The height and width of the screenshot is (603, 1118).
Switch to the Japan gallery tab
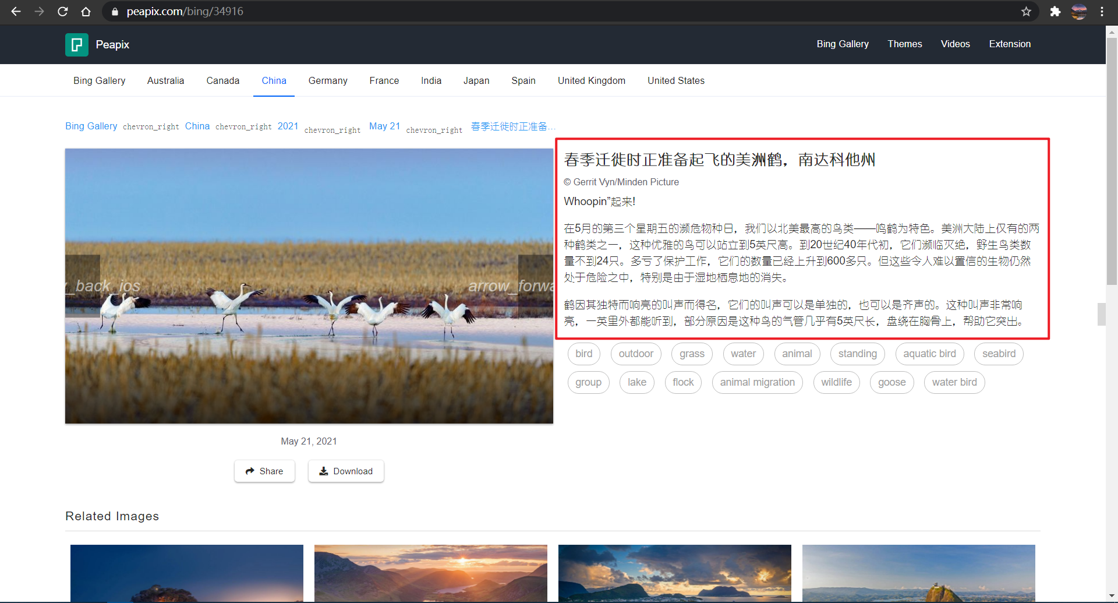click(476, 80)
